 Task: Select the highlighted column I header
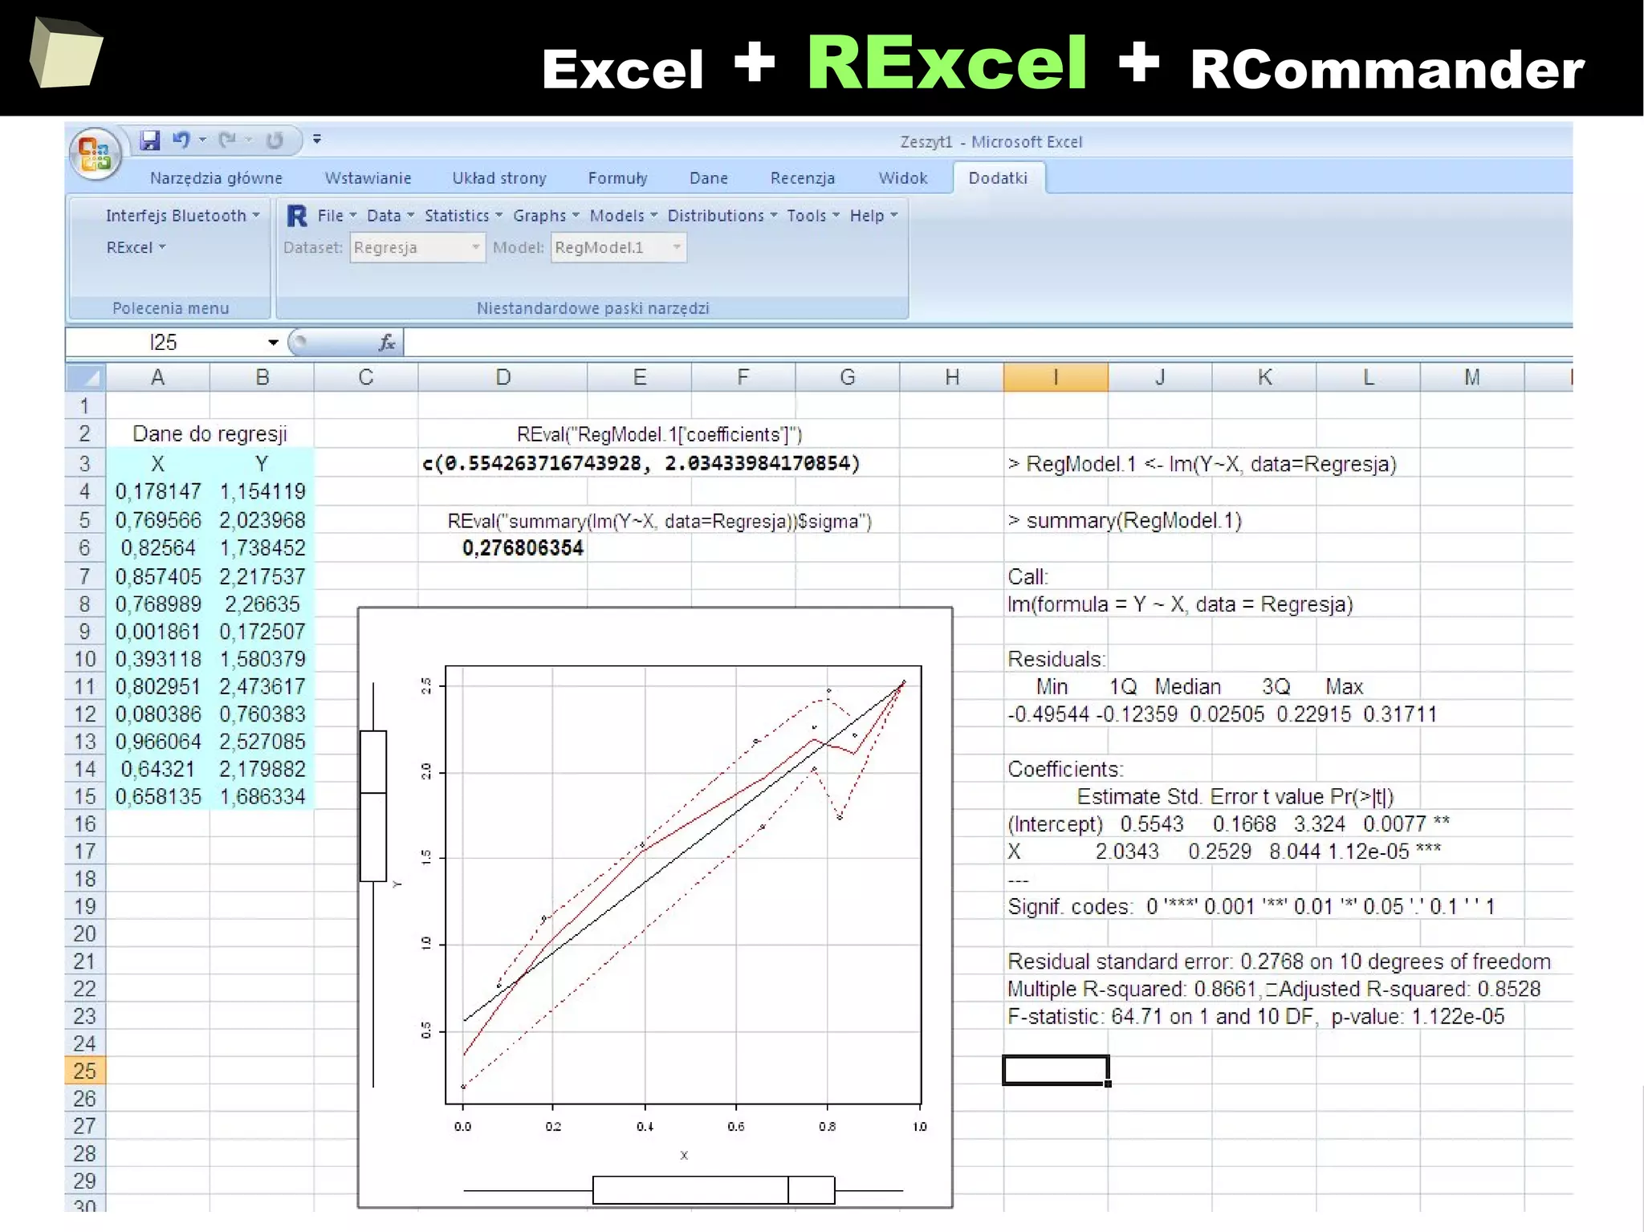tap(1056, 377)
